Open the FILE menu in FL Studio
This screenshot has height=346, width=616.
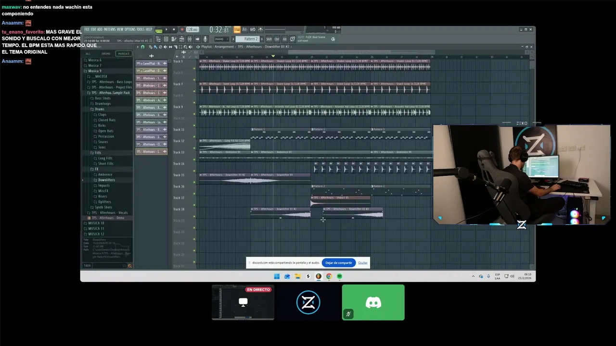[87, 29]
